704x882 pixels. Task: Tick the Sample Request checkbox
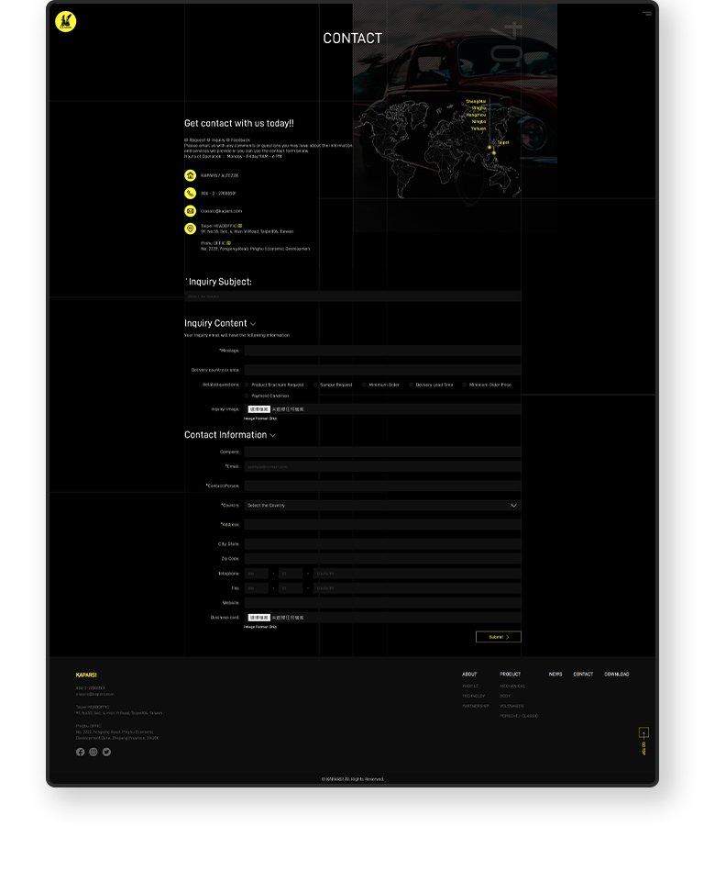coord(315,385)
